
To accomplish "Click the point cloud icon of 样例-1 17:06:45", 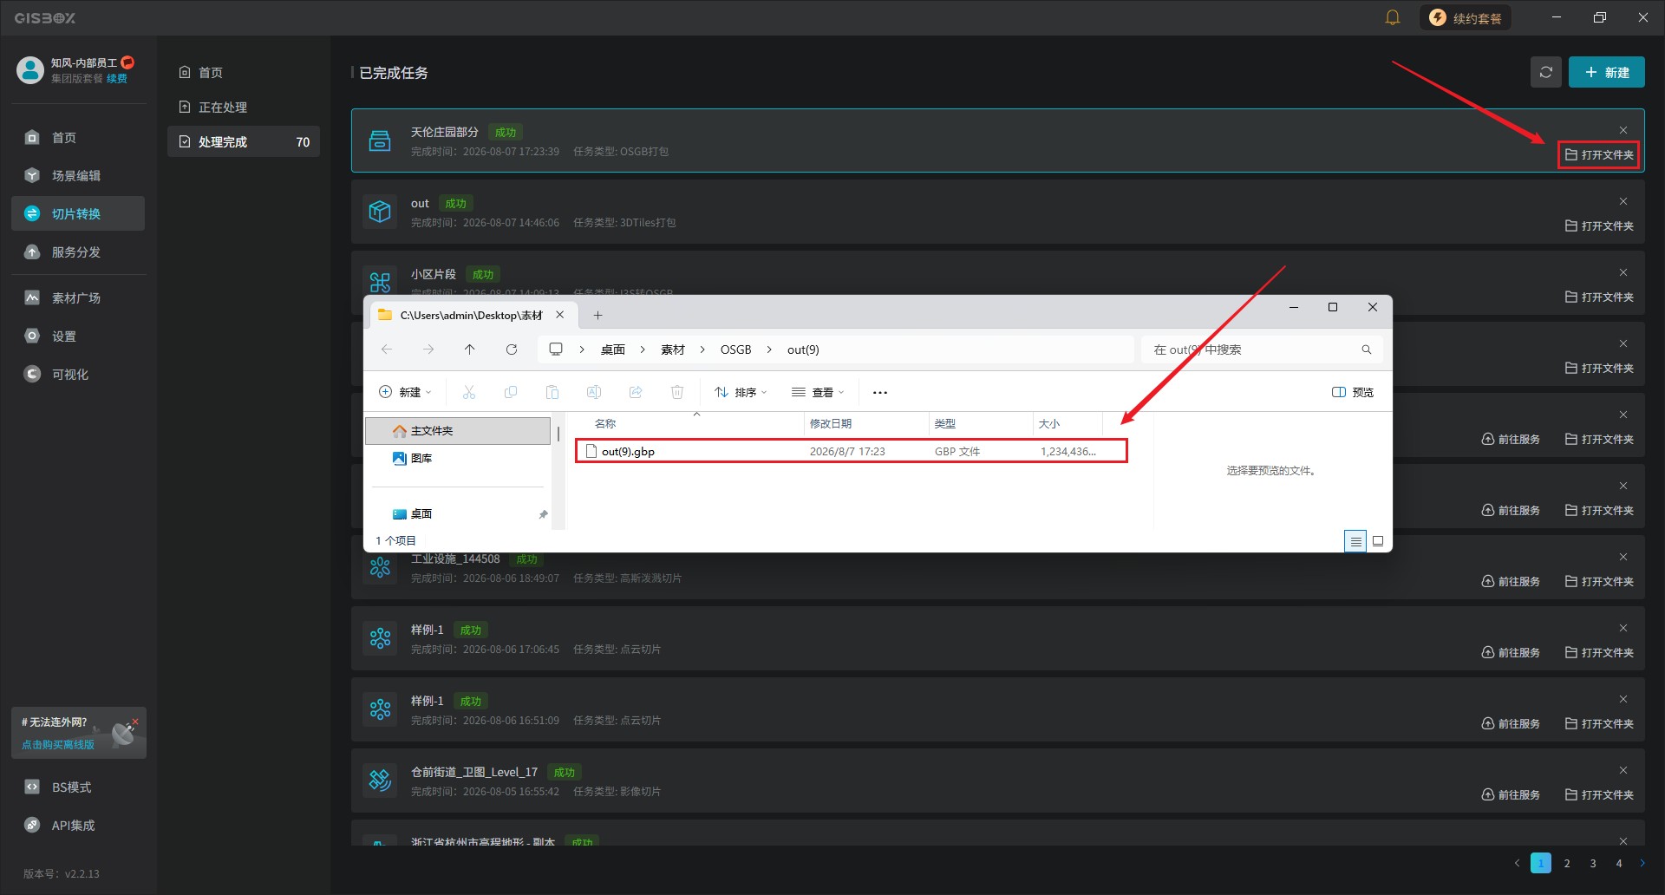I will [380, 638].
